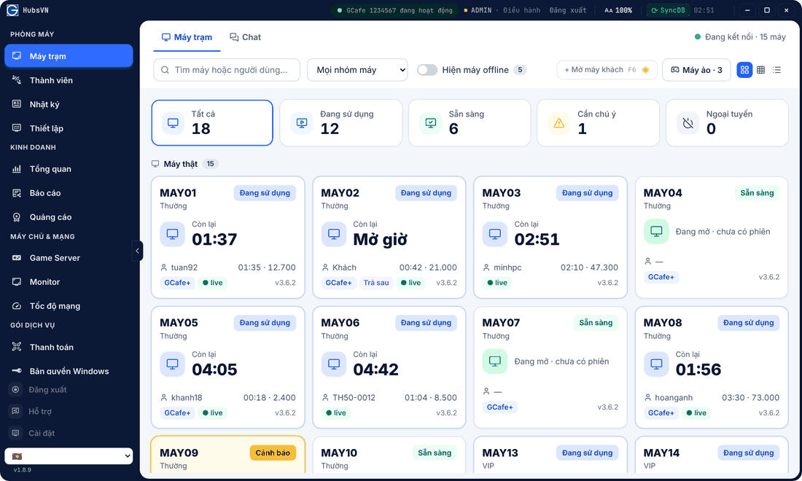Open Thanh toán payment page

[69, 347]
